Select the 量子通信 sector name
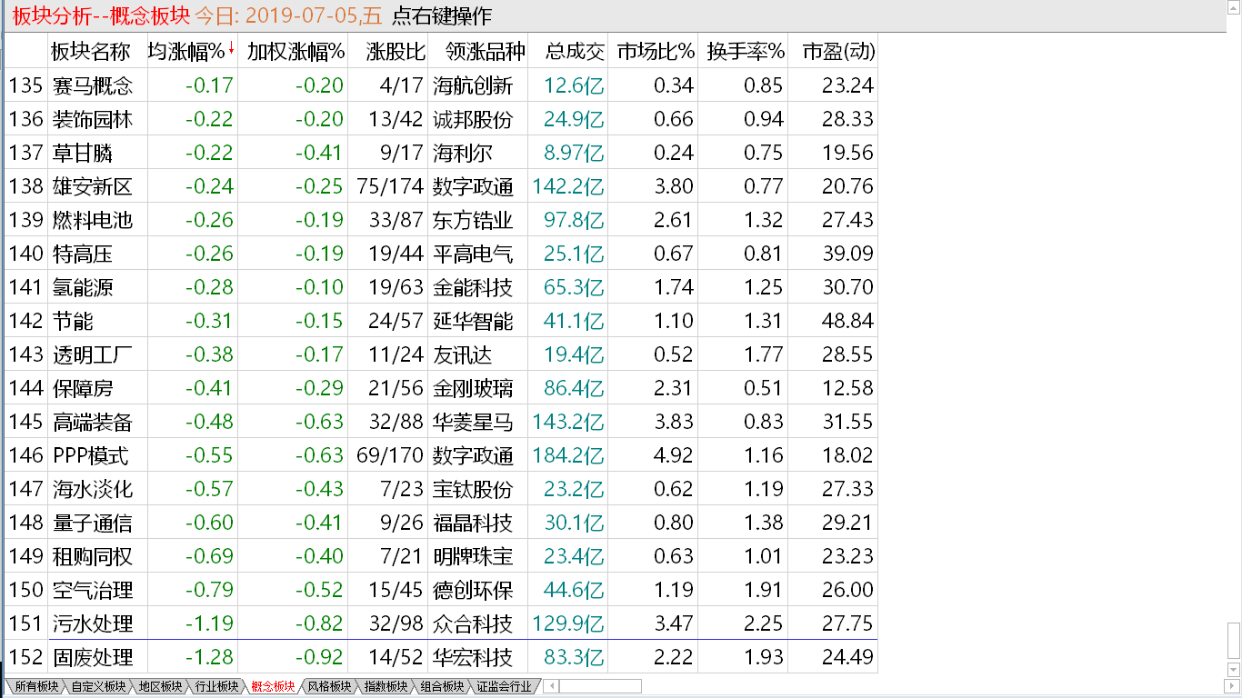The height and width of the screenshot is (698, 1242). (92, 523)
